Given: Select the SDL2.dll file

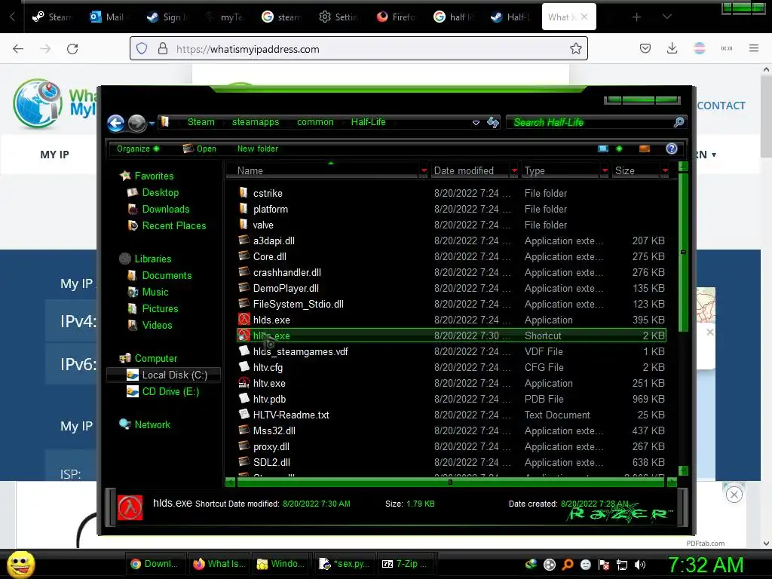Looking at the screenshot, I should pos(271,462).
